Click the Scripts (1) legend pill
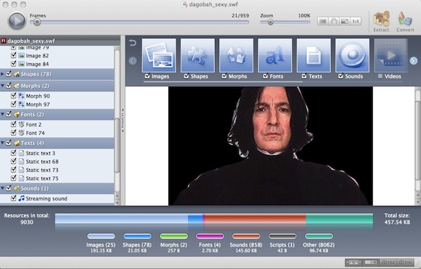This screenshot has height=269, width=421. pos(282,236)
